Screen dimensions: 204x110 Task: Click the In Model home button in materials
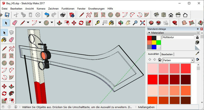pyautogui.click(x=160, y=60)
